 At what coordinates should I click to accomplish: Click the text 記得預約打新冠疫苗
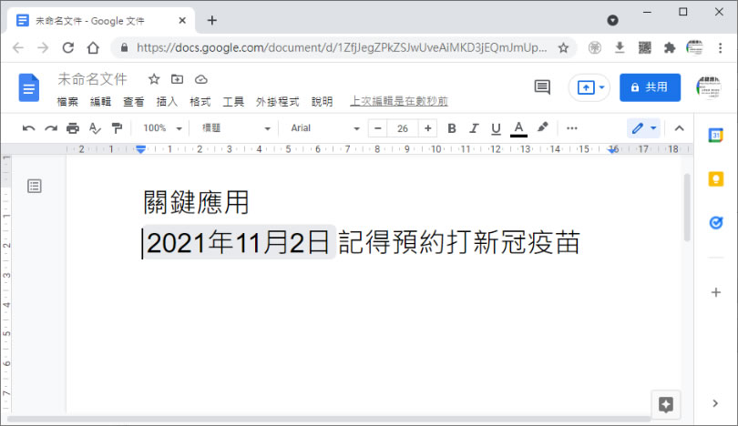tap(459, 243)
